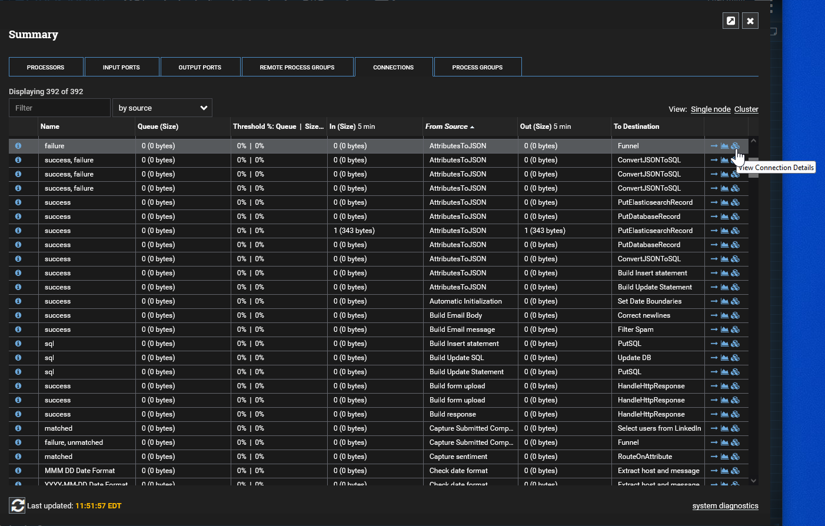Open details for the Automatic Initialization connection
Screen dimensions: 825x526
point(18,301)
